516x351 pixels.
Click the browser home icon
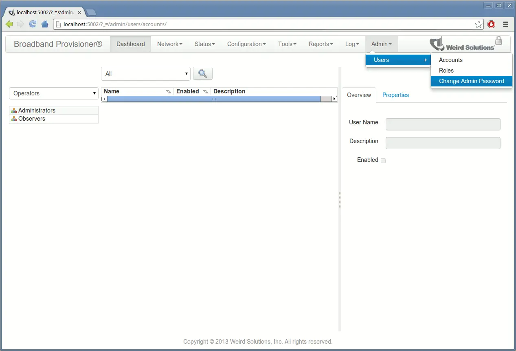(44, 24)
